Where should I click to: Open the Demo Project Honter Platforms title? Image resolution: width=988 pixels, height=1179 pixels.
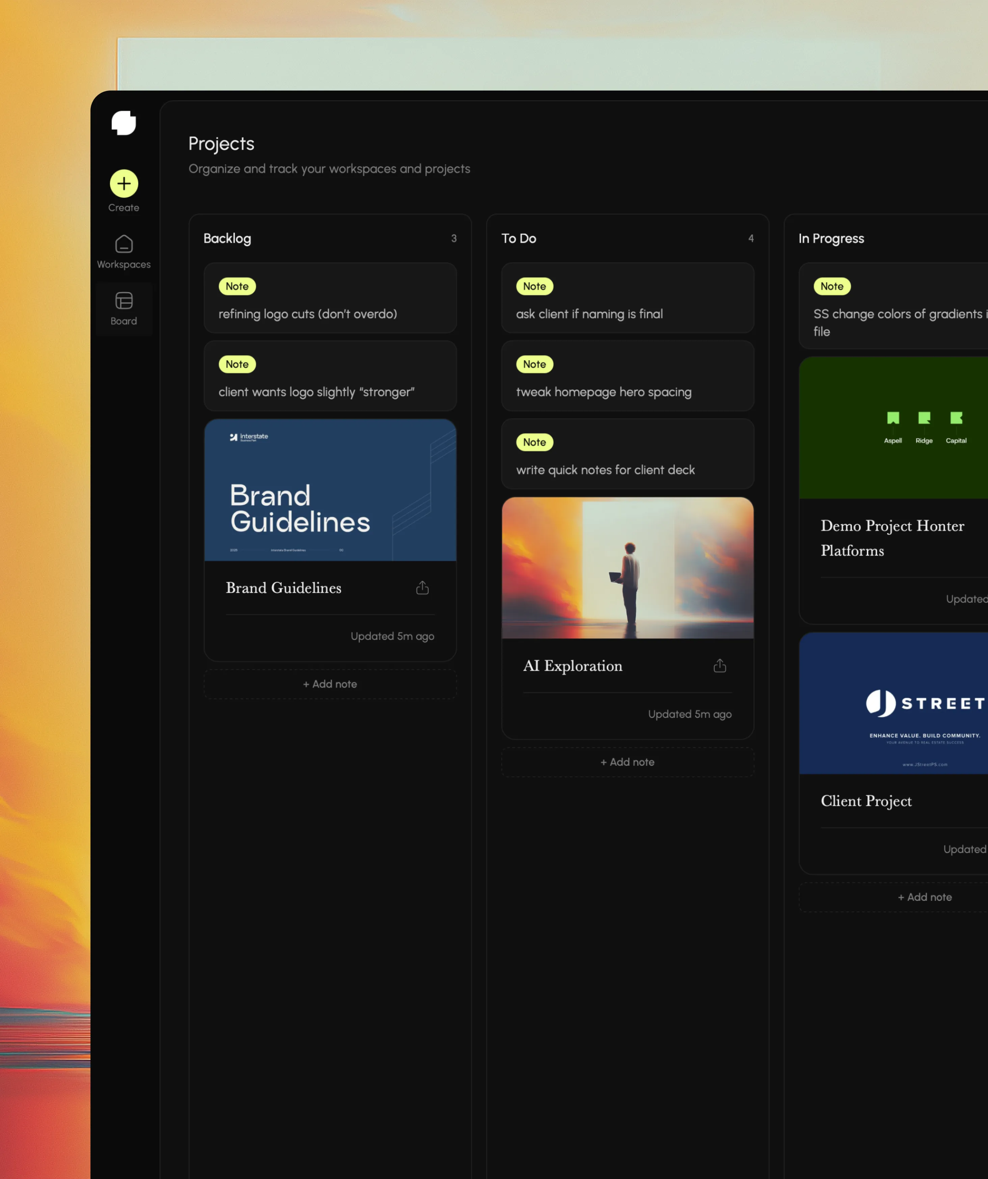(891, 538)
